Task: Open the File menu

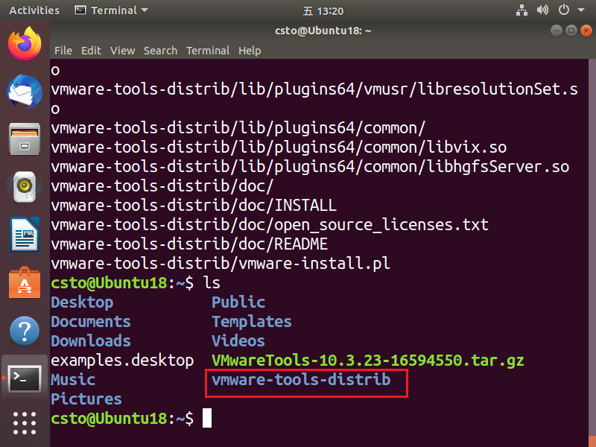Action: (63, 51)
